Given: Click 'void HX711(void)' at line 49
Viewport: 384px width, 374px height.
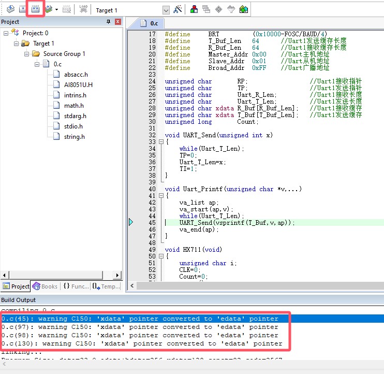Looking at the screenshot, I should click(193, 250).
